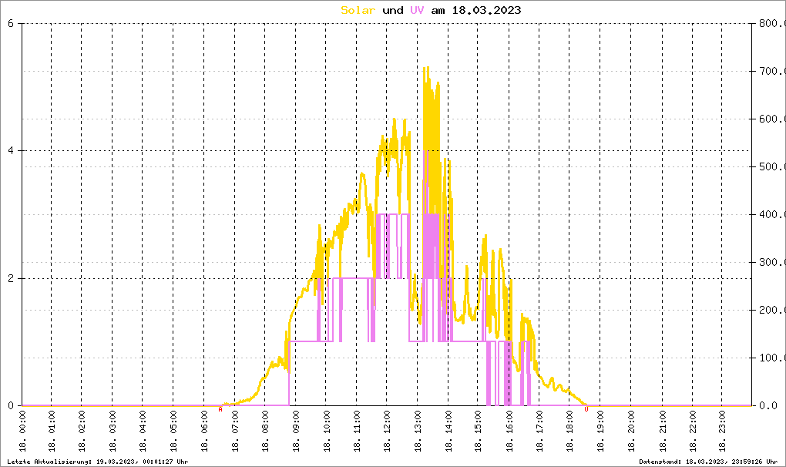Click the '18. 06:00' time axis label
This screenshot has height=467, width=786.
(x=204, y=431)
